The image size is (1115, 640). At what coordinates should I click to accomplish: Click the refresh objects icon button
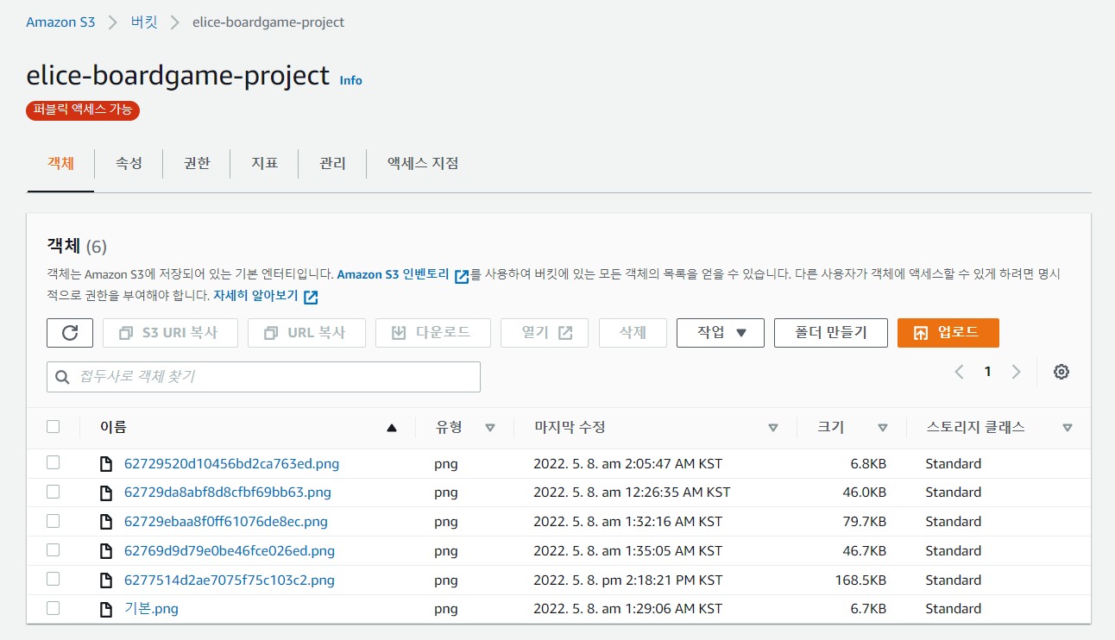pyautogui.click(x=70, y=333)
